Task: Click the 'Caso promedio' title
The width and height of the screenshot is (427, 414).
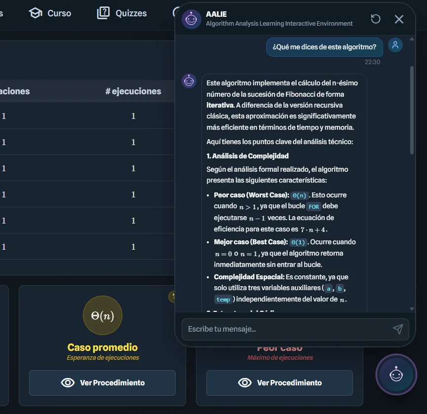Action: pos(103,347)
